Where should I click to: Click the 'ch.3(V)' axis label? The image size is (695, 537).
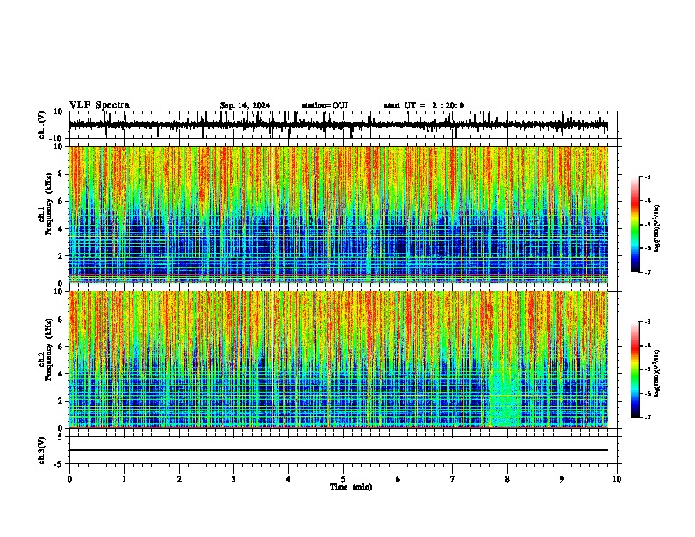[42, 450]
